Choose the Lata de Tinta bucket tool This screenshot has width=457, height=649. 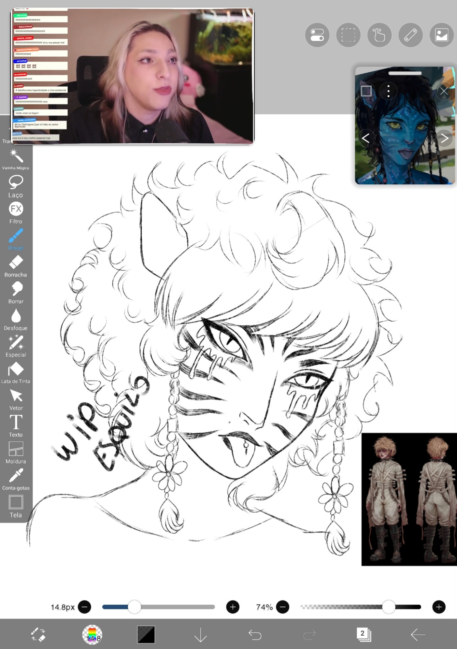click(x=16, y=372)
